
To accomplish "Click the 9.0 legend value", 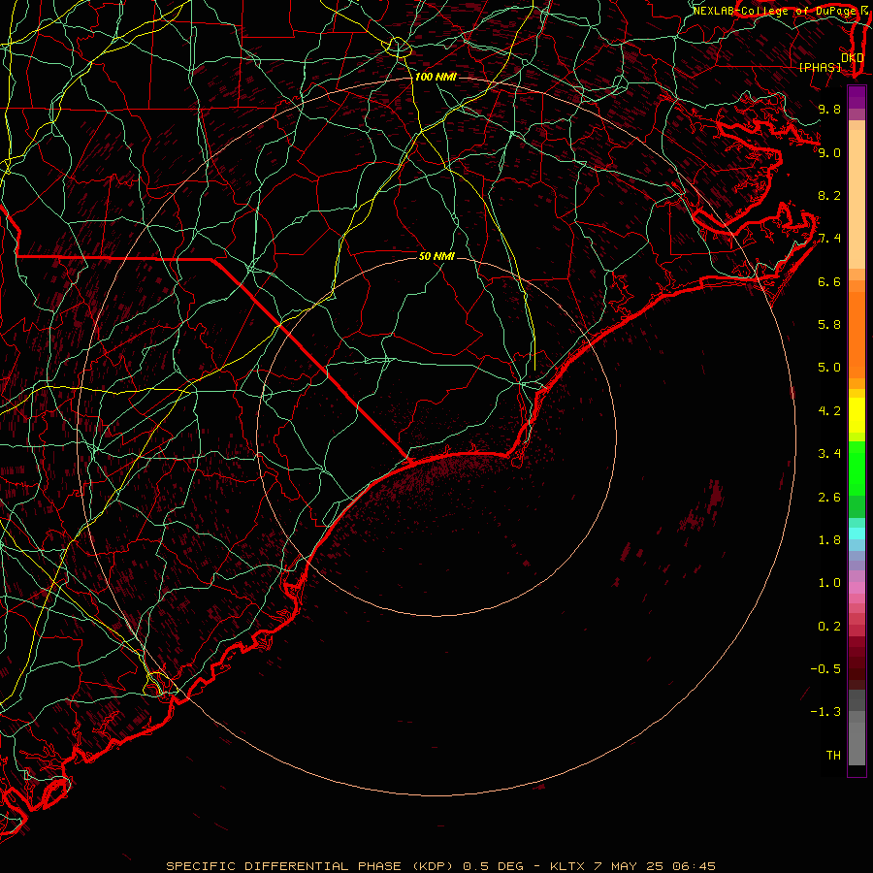I will click(829, 152).
